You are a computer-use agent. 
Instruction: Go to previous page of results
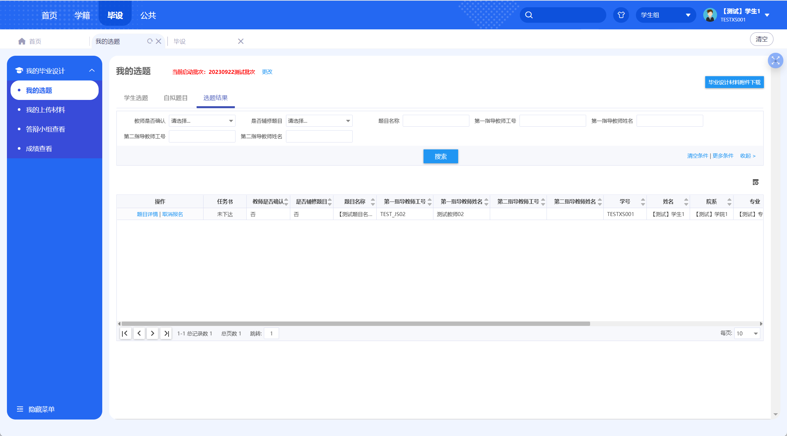139,333
